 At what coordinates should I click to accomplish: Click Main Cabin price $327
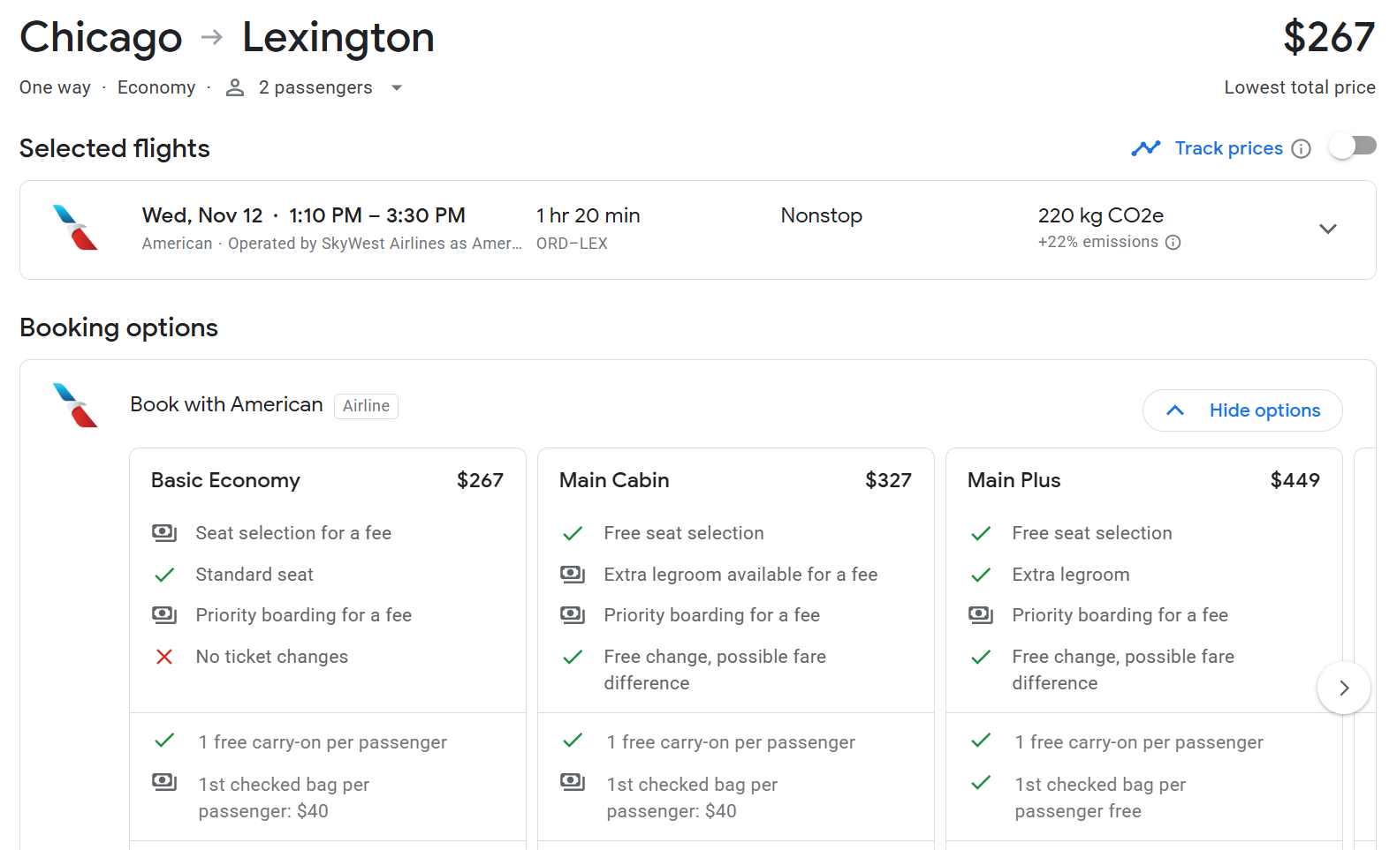coord(888,480)
